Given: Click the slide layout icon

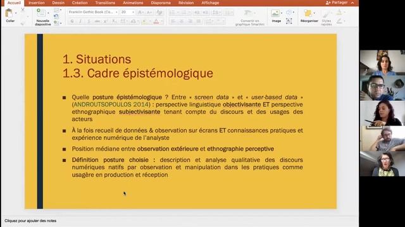Looking at the screenshot, I should pyautogui.click(x=56, y=10).
